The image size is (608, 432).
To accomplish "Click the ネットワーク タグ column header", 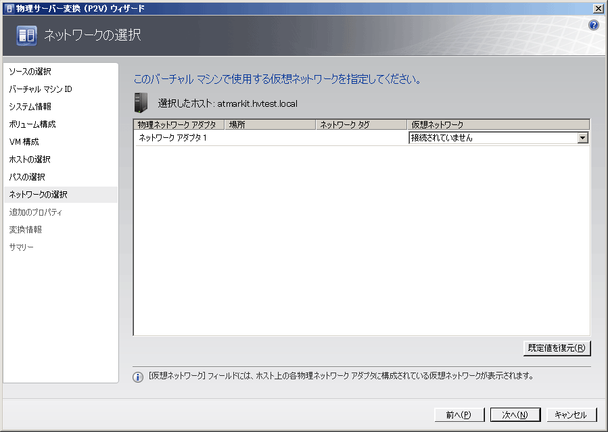I will coord(361,124).
